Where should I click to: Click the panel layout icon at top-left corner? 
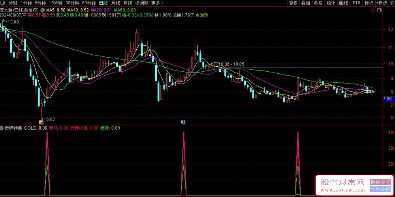[3, 3]
